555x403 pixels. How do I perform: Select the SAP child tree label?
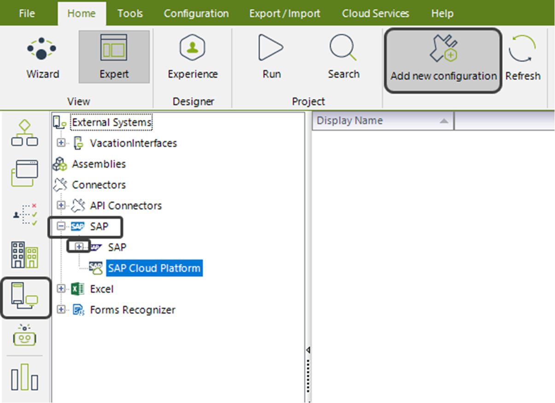click(x=117, y=247)
